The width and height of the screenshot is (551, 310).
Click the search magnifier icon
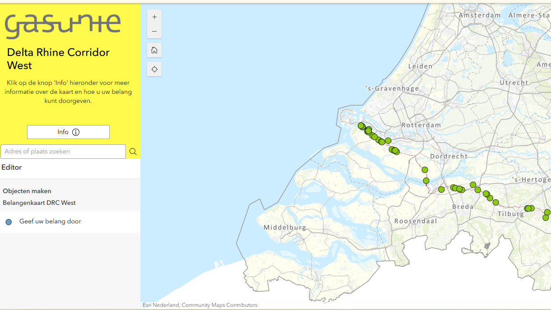[x=133, y=152]
